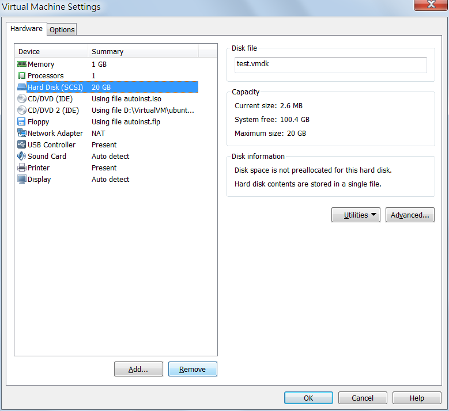
Task: Click the 'System free: 100.4 GB' text
Action: pos(272,119)
